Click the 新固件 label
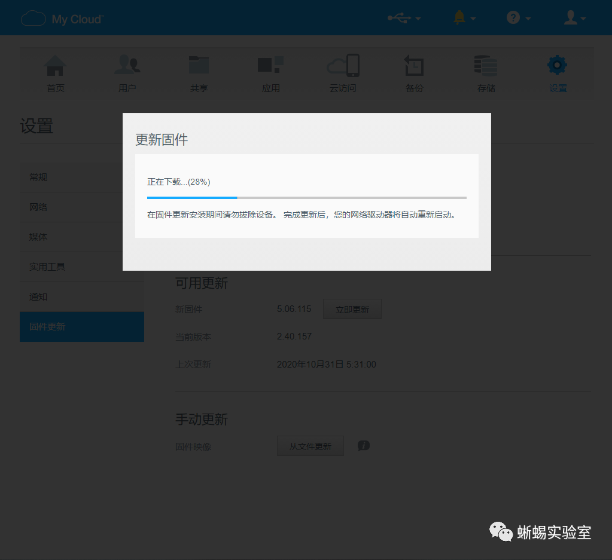The height and width of the screenshot is (560, 612). [188, 309]
